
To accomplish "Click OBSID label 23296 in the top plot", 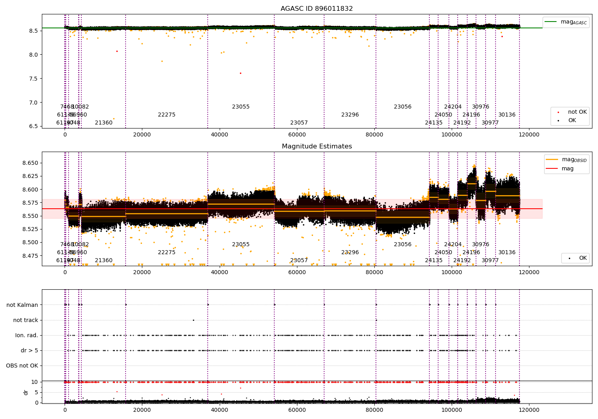I will click(350, 115).
